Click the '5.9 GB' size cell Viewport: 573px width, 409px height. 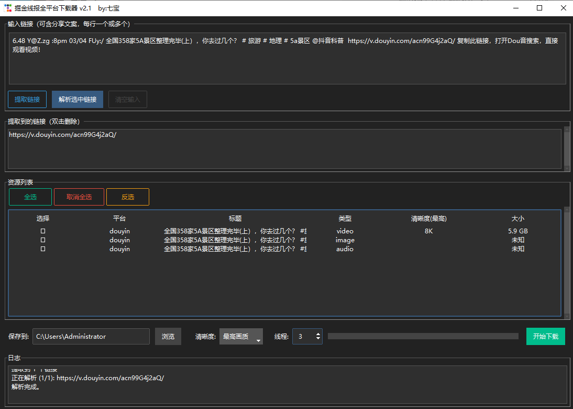pyautogui.click(x=518, y=231)
